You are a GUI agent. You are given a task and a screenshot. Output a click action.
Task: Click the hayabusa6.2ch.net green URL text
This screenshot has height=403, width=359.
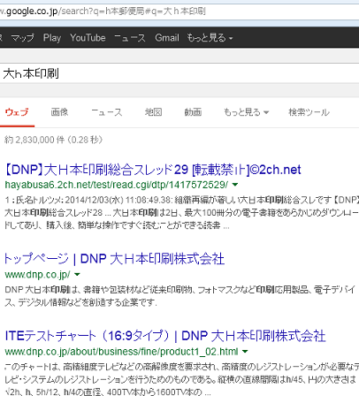tap(117, 185)
